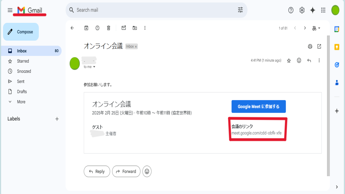
Task: Open Google Calendar side panel
Action: (x=337, y=30)
